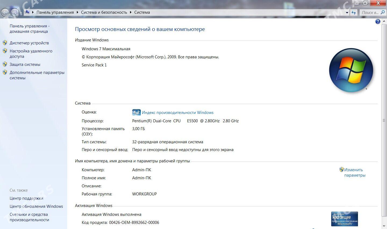Click the shield icon beside Диспетчер устройств
The height and width of the screenshot is (229, 387).
tap(5, 43)
